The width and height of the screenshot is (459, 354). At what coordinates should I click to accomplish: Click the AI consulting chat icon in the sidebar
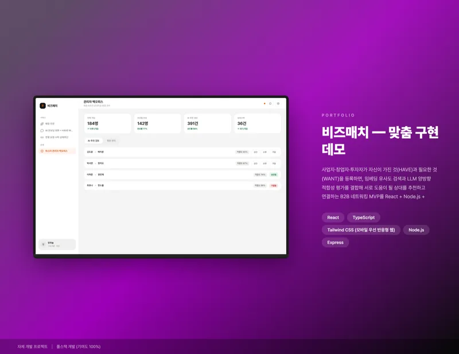pyautogui.click(x=42, y=131)
